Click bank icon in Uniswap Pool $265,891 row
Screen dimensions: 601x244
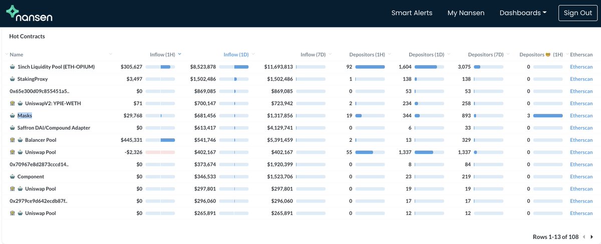click(13, 213)
